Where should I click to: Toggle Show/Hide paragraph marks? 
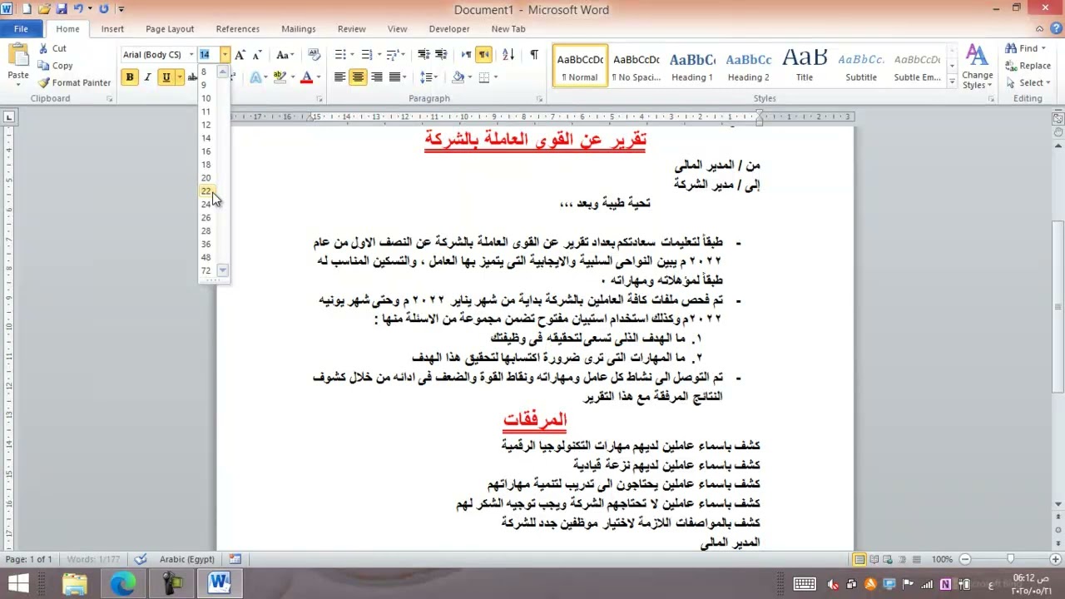pyautogui.click(x=534, y=55)
